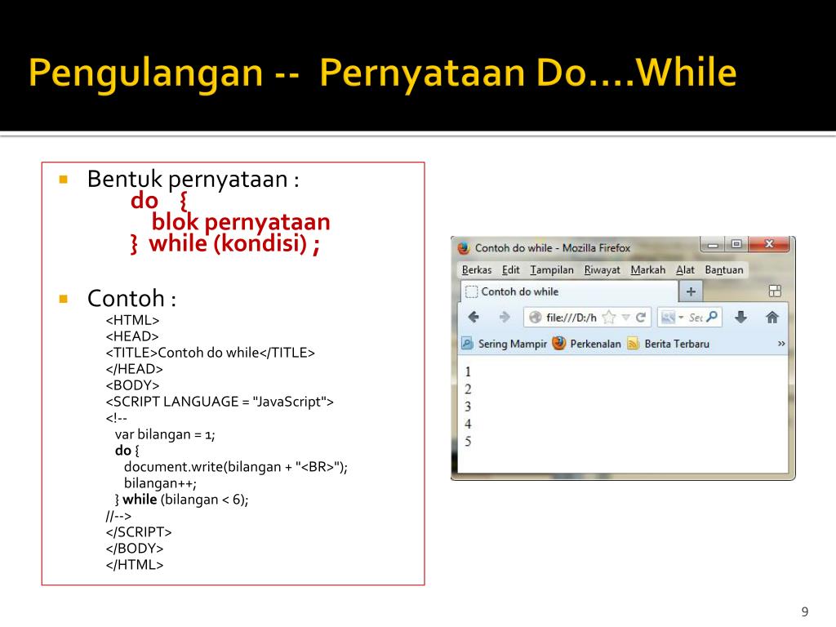This screenshot has width=836, height=627.
Task: Open the downloads arrow icon
Action: coord(740,318)
